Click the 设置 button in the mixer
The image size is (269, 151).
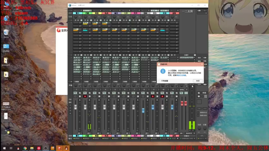pyautogui.click(x=199, y=11)
